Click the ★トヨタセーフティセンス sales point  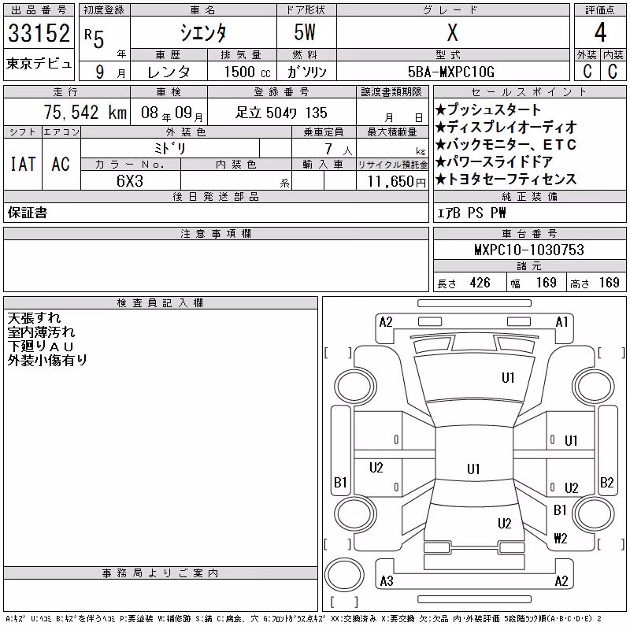point(506,179)
